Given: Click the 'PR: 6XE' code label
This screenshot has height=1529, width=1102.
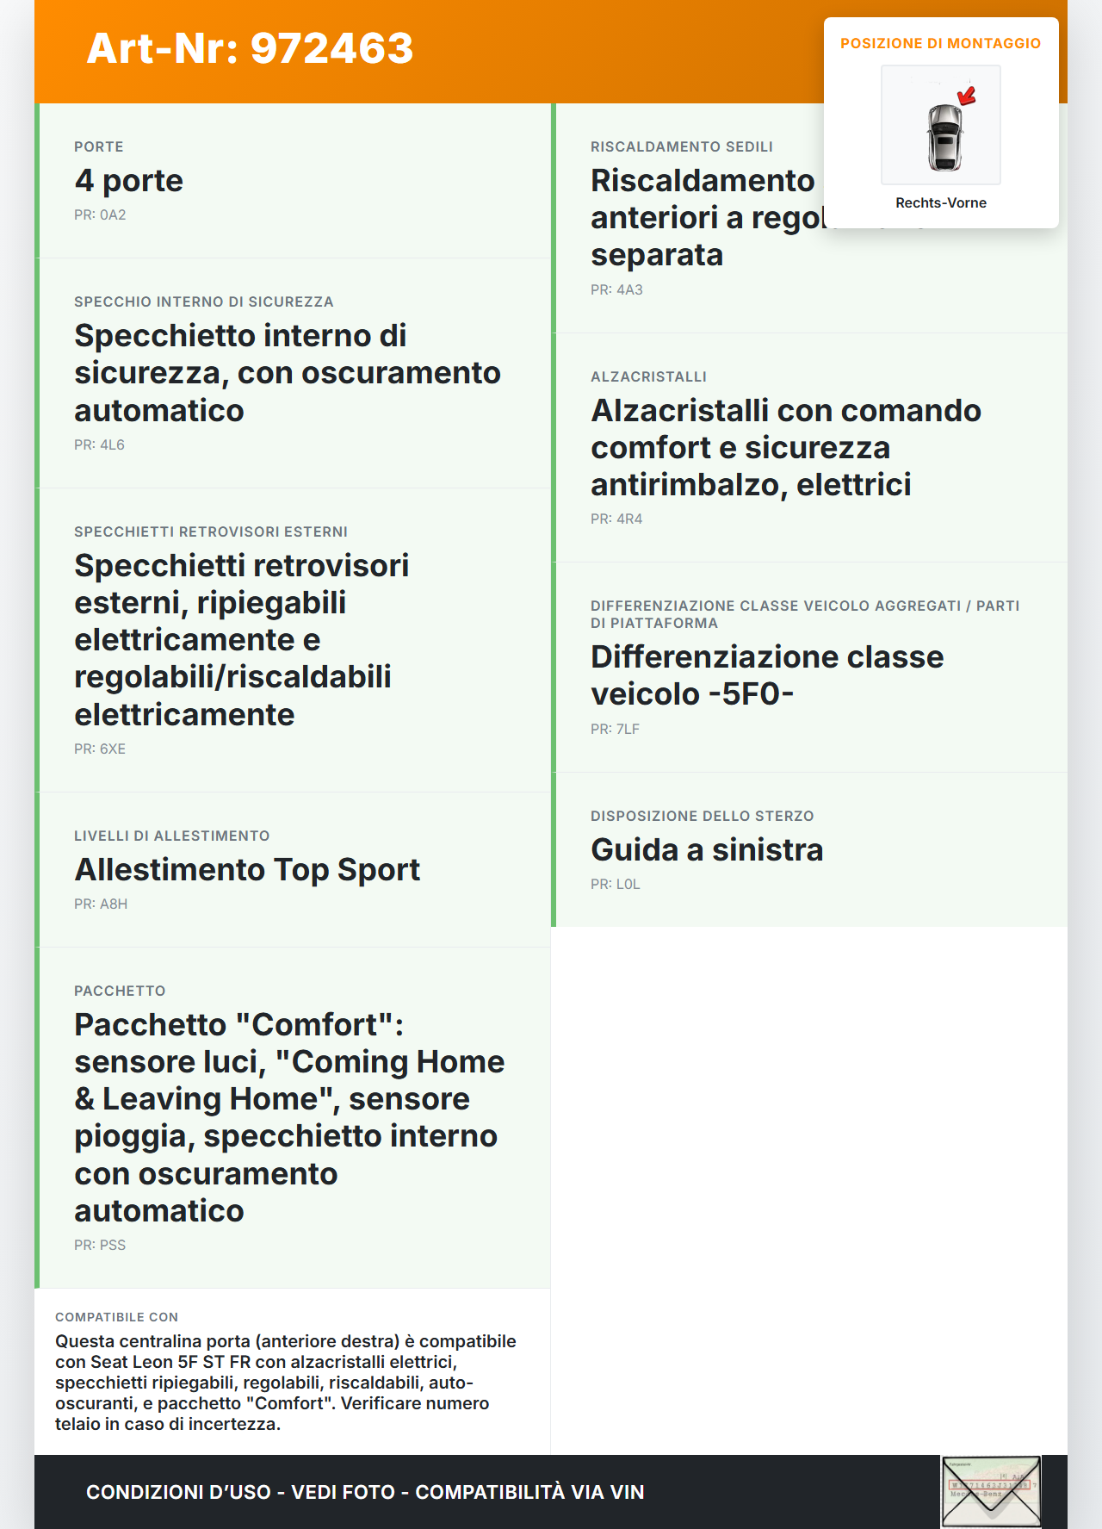Looking at the screenshot, I should click(x=100, y=749).
